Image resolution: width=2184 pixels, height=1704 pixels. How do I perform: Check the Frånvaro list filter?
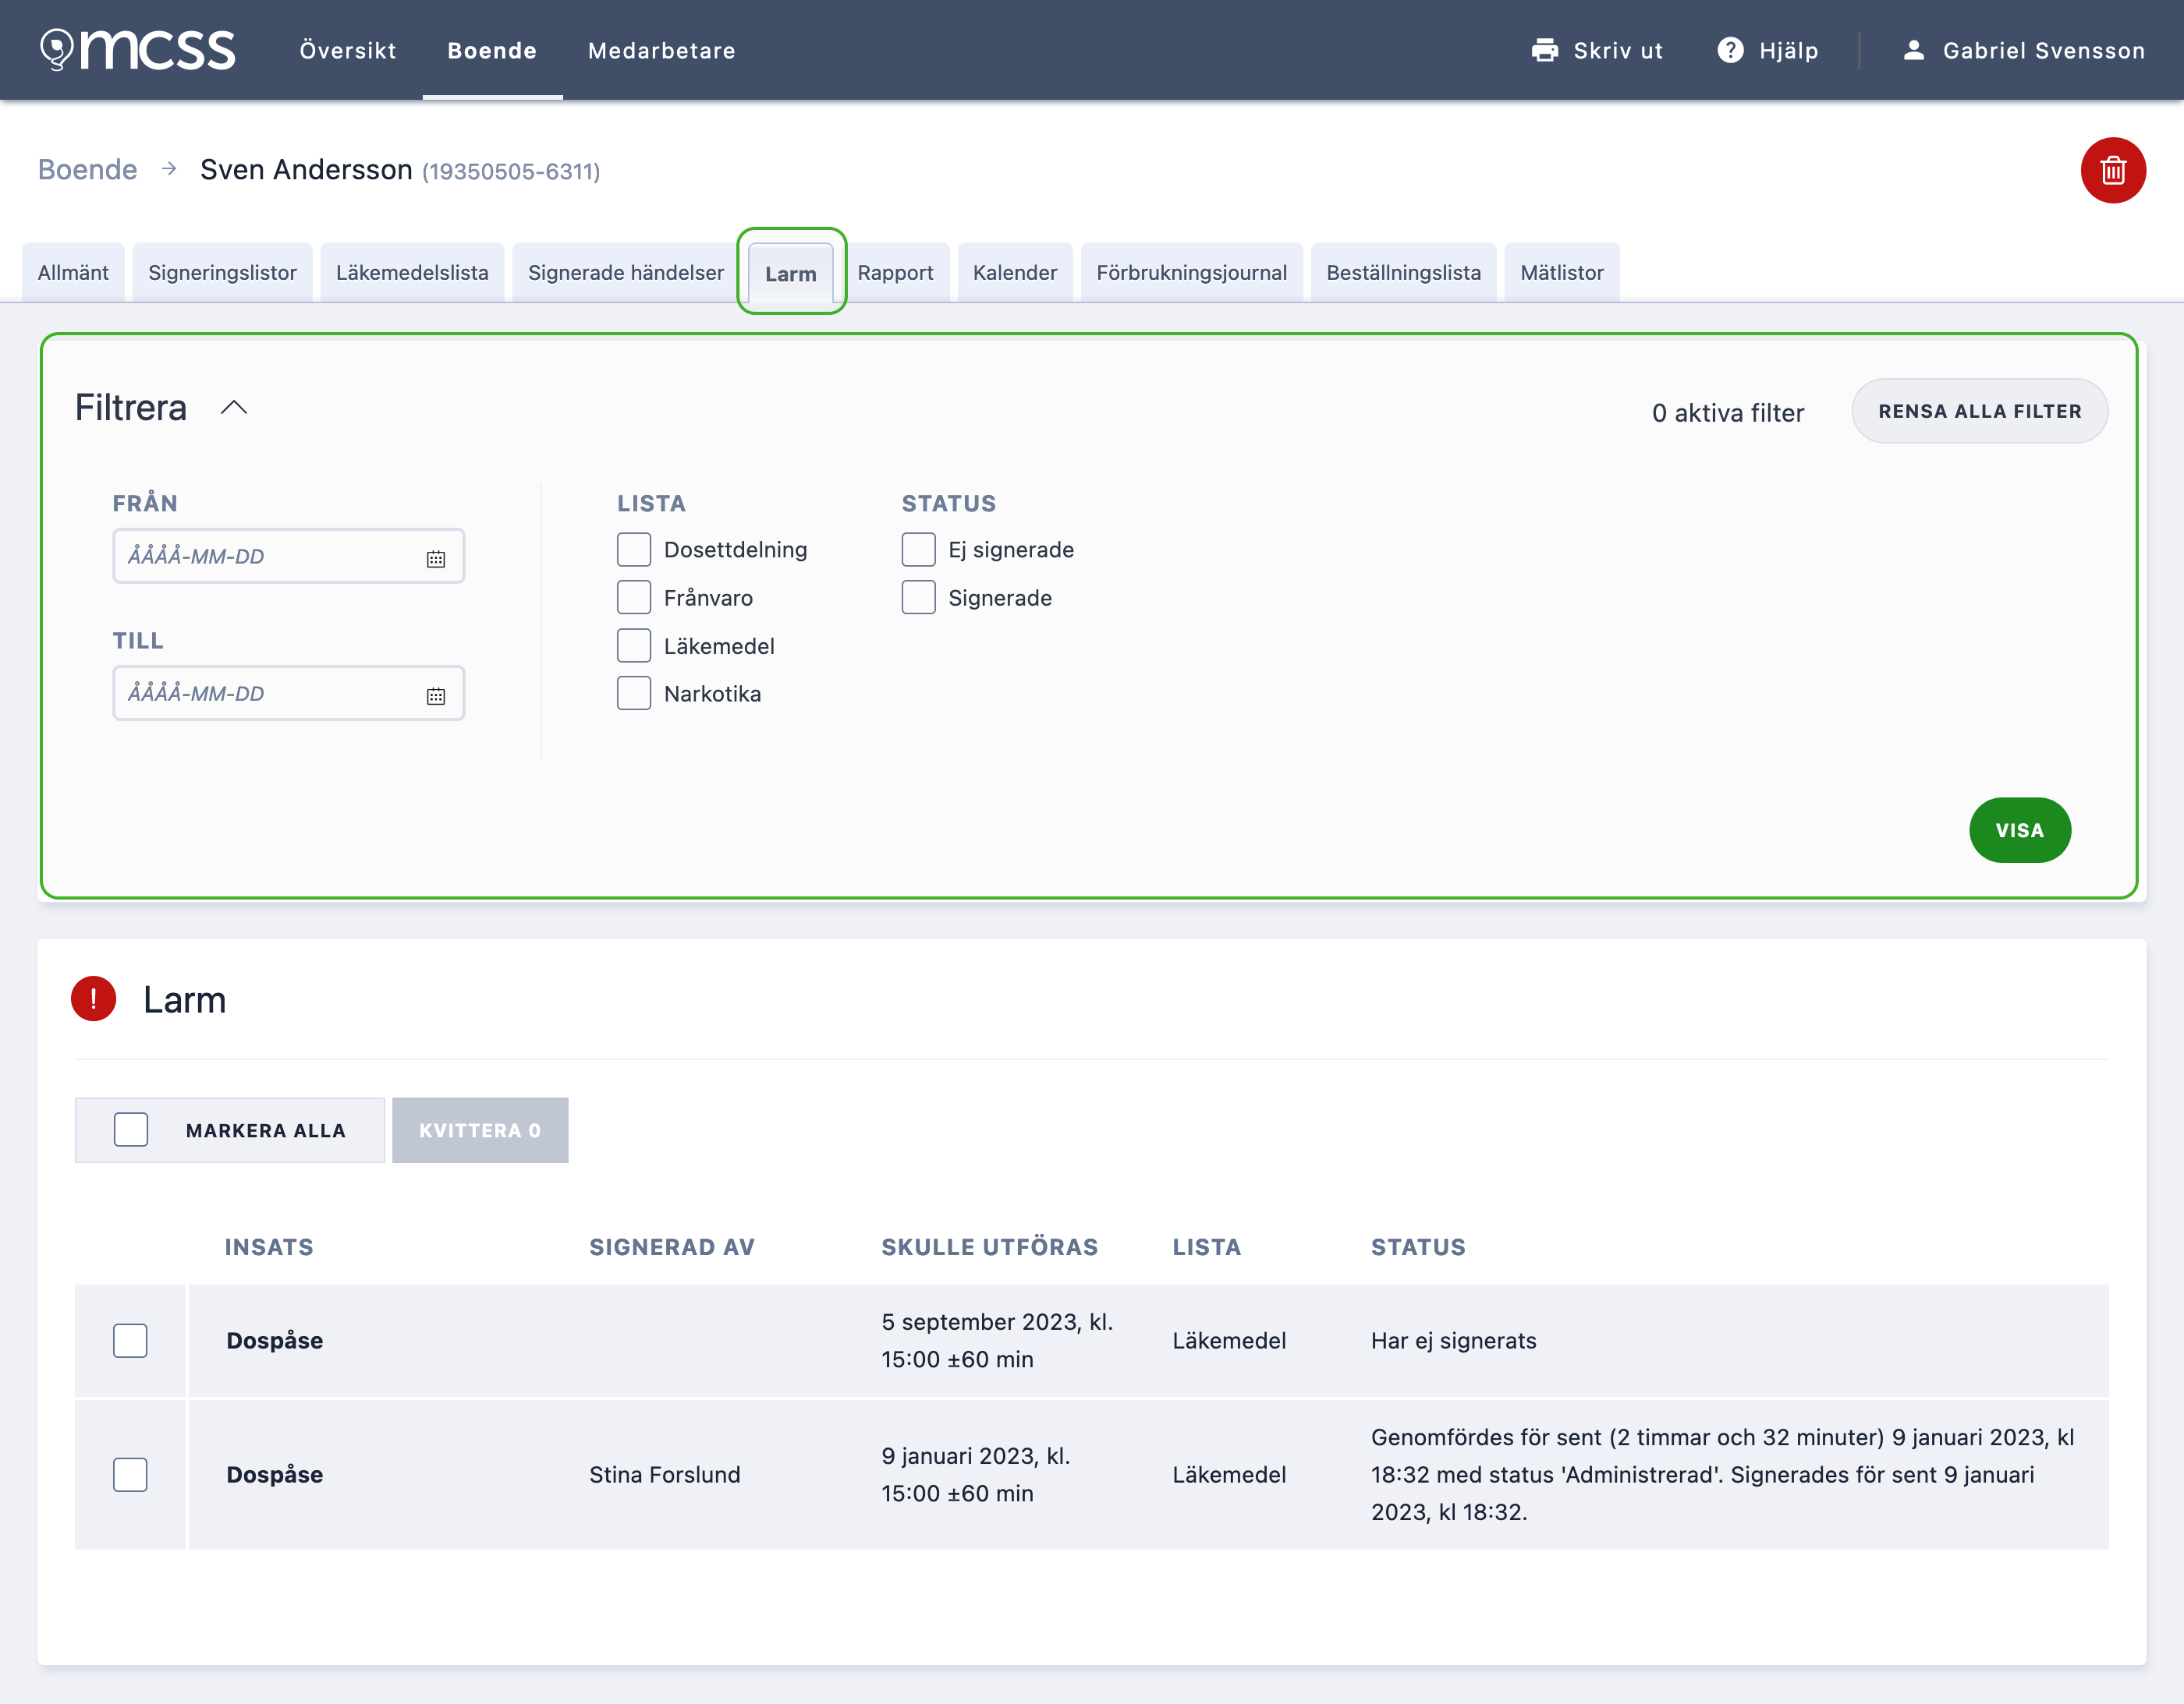tap(634, 598)
